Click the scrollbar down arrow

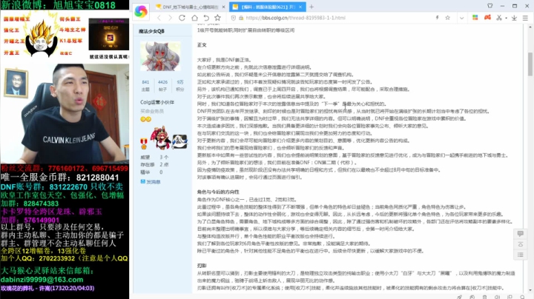530,291
